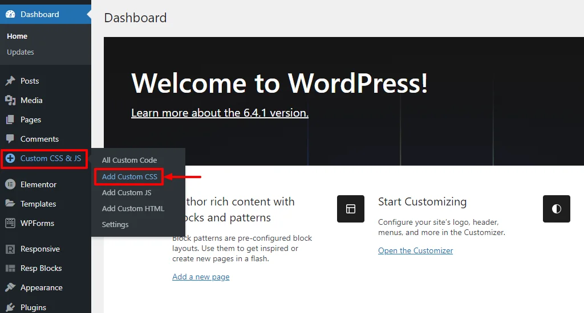Go to Home submenu item
Screen dimensions: 584x313
(17, 36)
